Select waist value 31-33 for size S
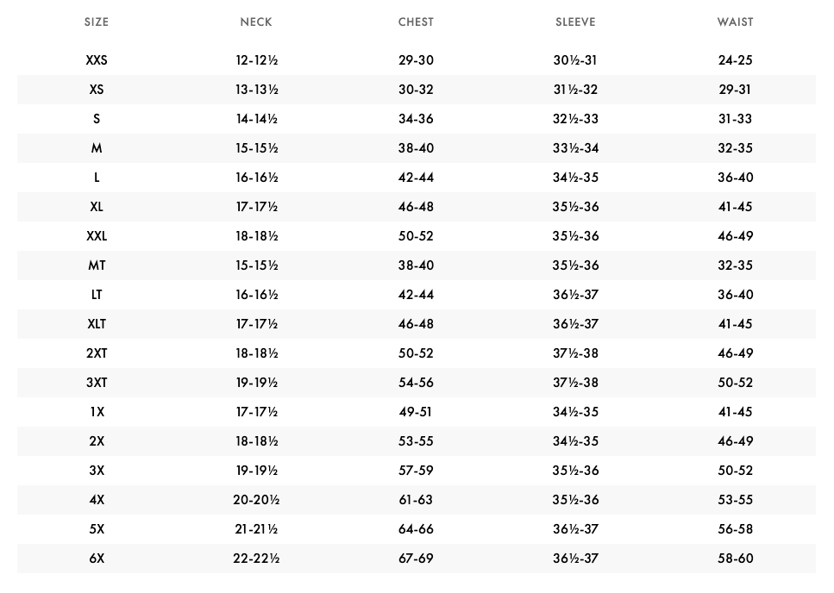Viewport: 834px width, 593px height. 735,119
